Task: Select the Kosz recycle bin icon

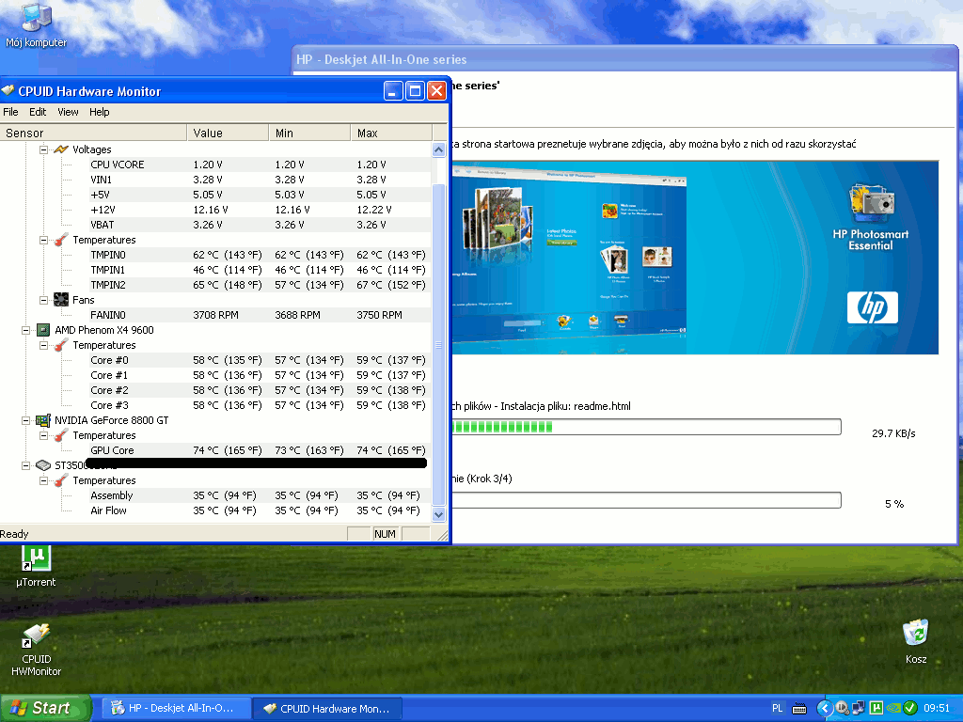Action: 916,641
